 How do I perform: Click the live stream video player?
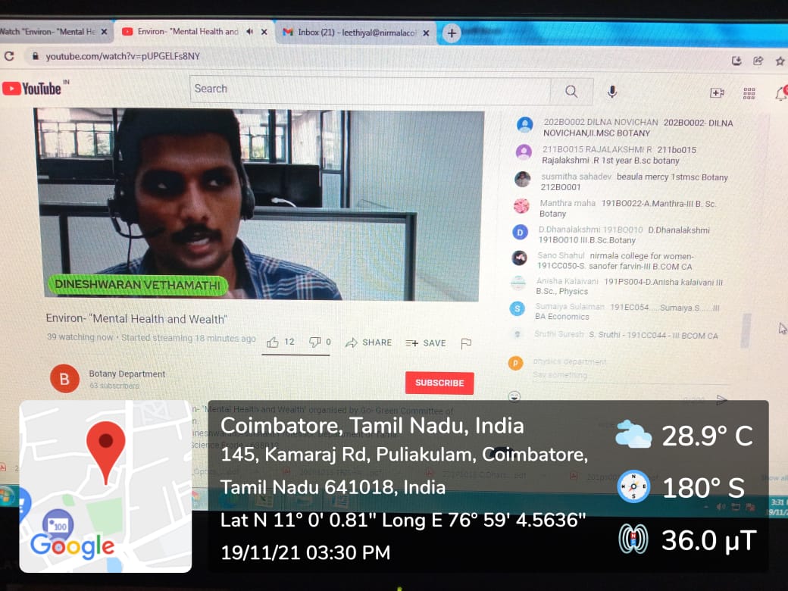pos(259,205)
